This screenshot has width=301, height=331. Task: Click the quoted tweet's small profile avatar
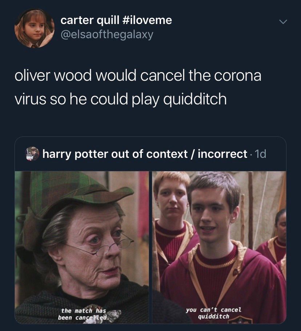tap(32, 153)
